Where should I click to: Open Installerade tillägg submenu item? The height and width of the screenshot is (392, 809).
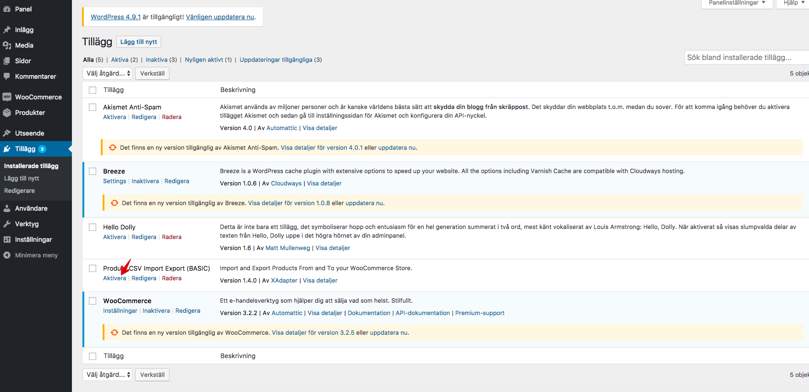click(31, 166)
